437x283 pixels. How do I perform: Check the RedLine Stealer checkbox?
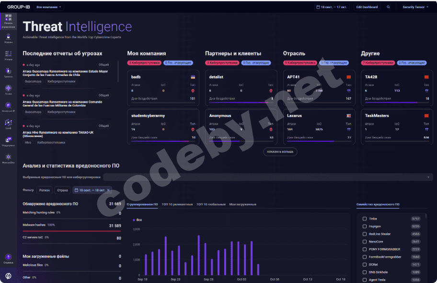[x=365, y=234]
